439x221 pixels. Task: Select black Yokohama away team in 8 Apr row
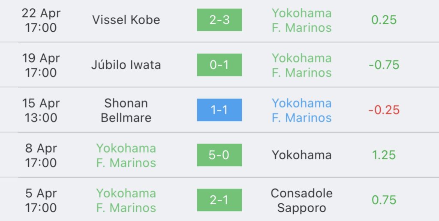[x=301, y=155]
